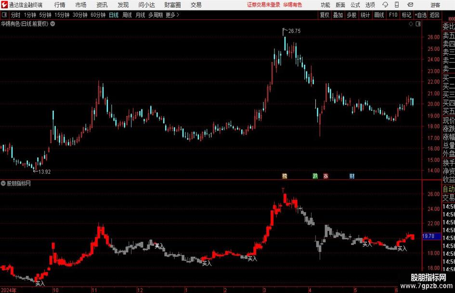Open the 版面 menu
The image size is (455, 293).
pyautogui.click(x=340, y=5)
